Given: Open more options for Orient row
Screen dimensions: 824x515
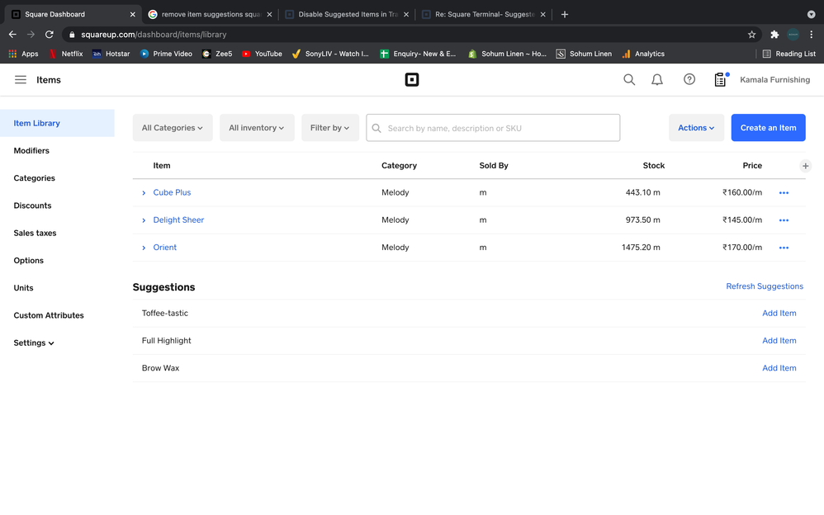Looking at the screenshot, I should pos(784,248).
